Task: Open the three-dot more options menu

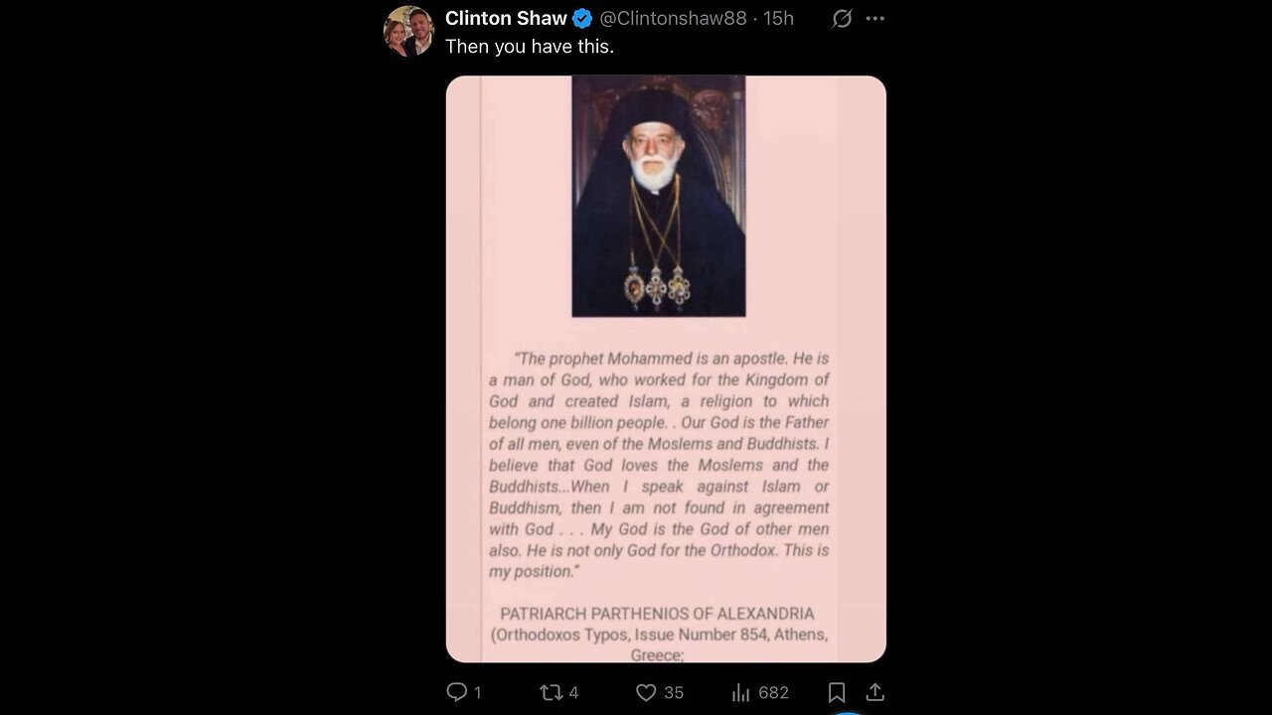Action: coord(874,19)
